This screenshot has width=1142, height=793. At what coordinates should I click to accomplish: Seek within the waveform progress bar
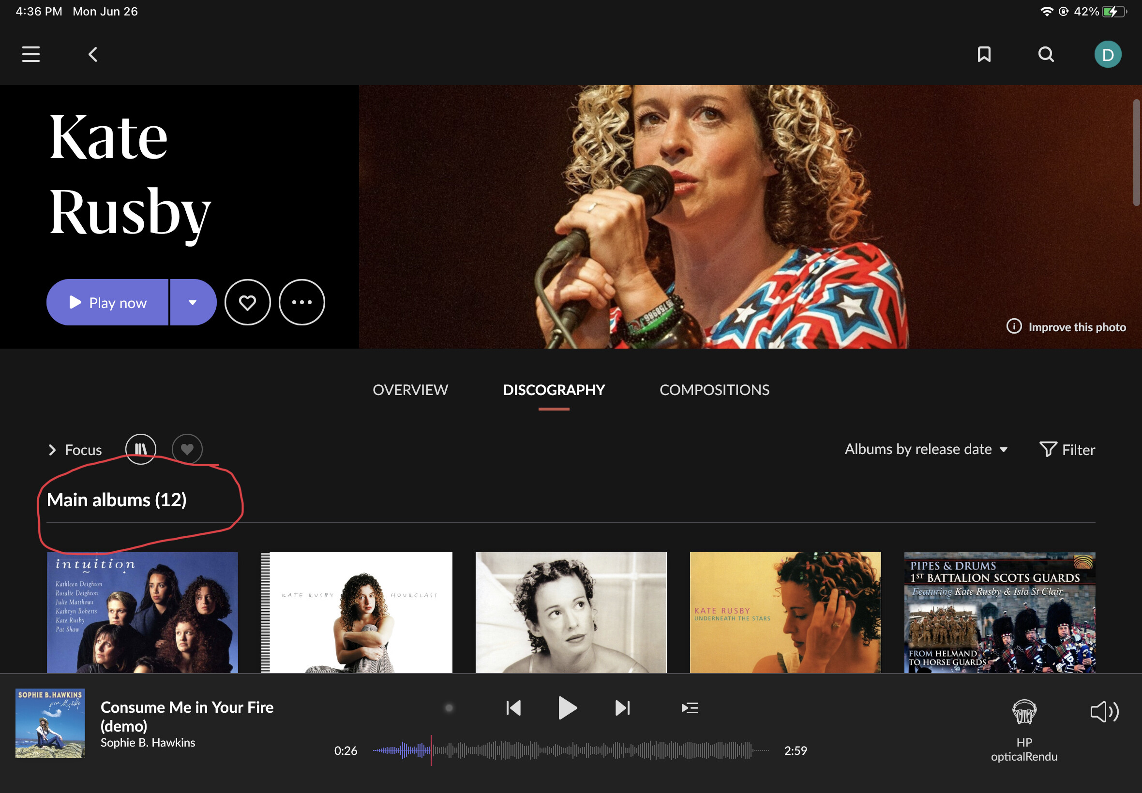[571, 750]
